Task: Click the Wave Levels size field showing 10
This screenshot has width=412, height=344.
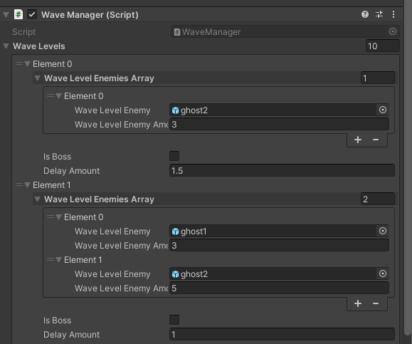Action: coord(383,46)
